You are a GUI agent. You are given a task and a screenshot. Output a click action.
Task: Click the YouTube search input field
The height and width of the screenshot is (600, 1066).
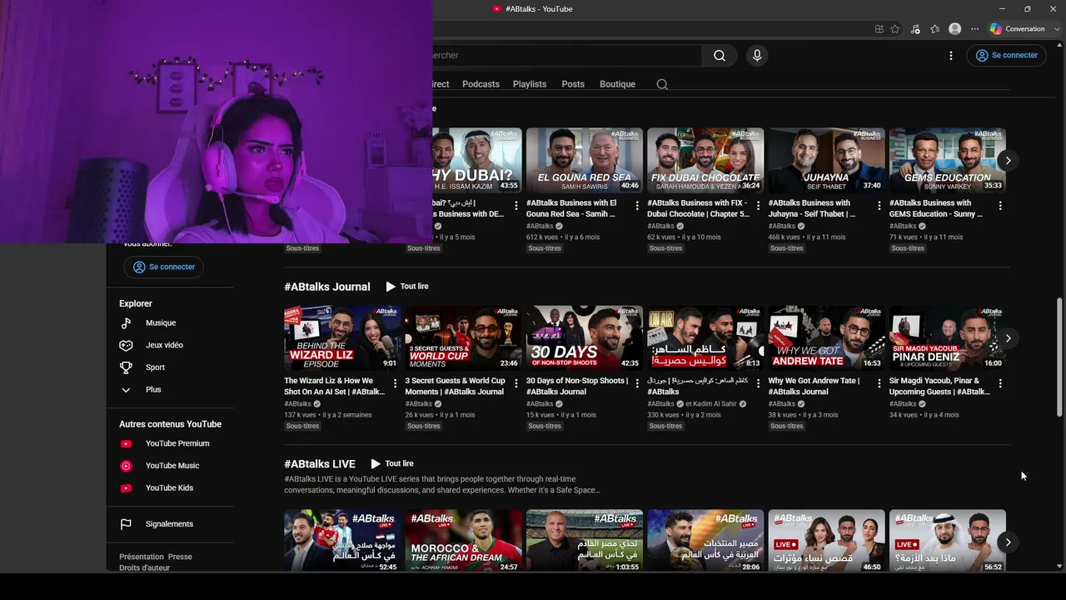[x=566, y=56]
